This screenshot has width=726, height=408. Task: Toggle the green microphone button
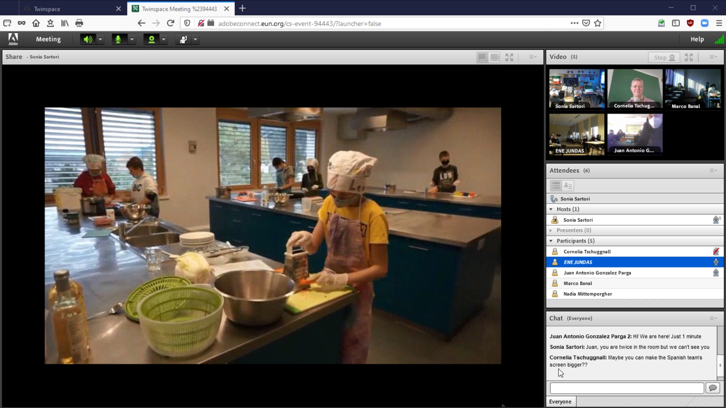tap(118, 39)
